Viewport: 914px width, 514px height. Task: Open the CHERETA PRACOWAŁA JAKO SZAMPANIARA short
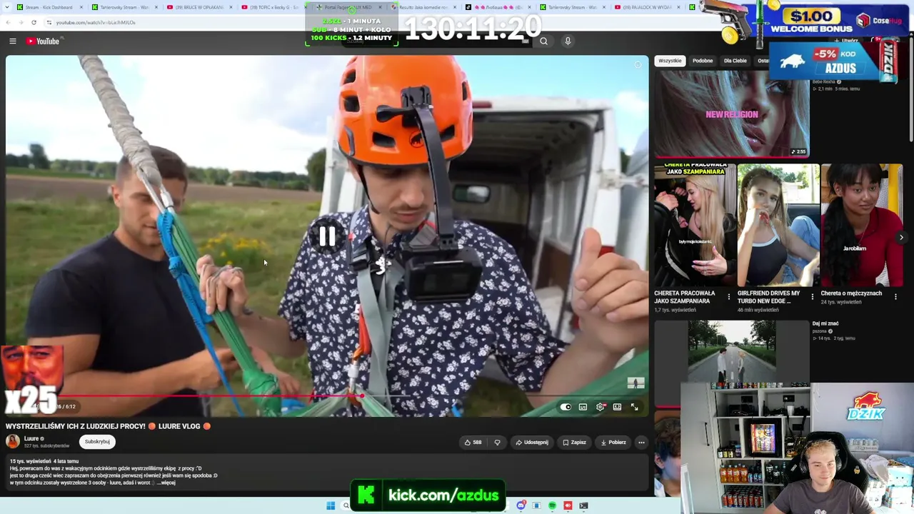pos(695,226)
